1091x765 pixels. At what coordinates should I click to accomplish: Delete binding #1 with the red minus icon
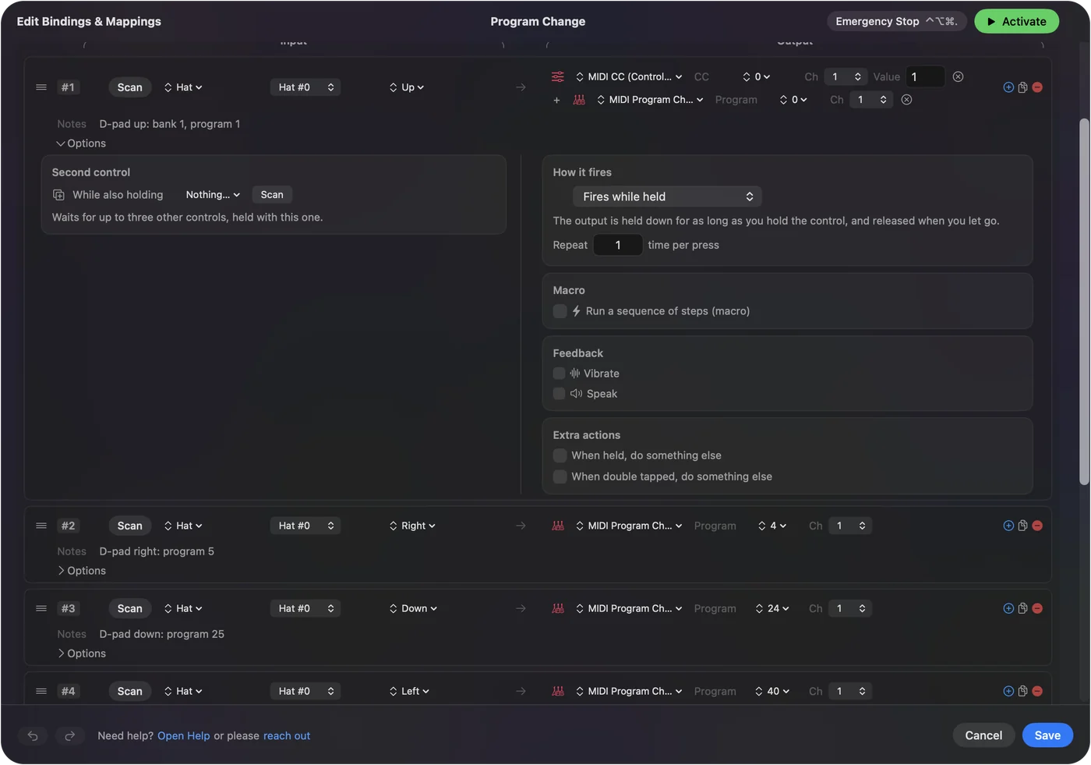tap(1037, 87)
